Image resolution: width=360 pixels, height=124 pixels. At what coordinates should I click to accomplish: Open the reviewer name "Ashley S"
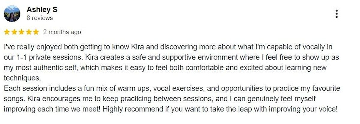click(42, 10)
